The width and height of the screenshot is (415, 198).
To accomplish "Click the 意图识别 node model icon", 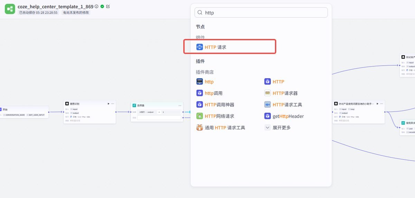I will click(x=71, y=117).
